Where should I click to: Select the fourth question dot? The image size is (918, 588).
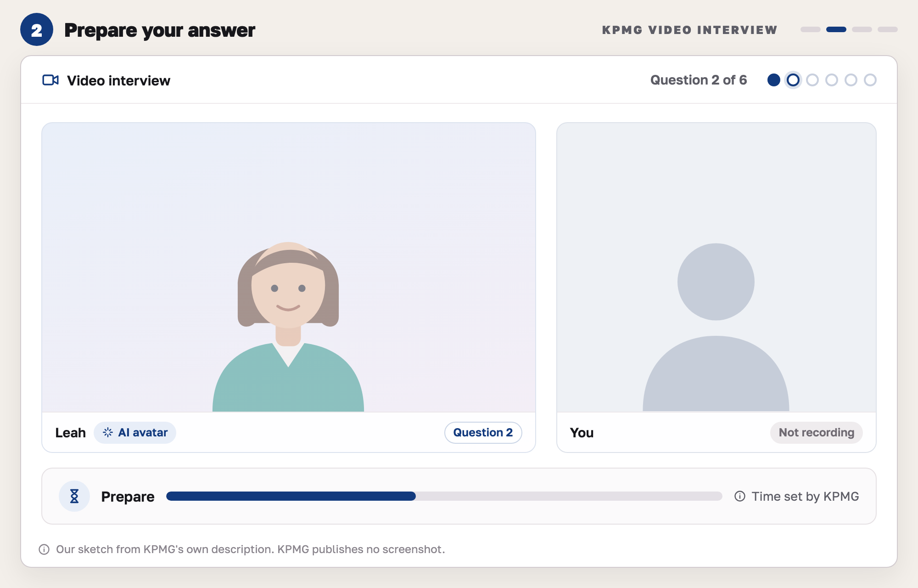click(832, 80)
